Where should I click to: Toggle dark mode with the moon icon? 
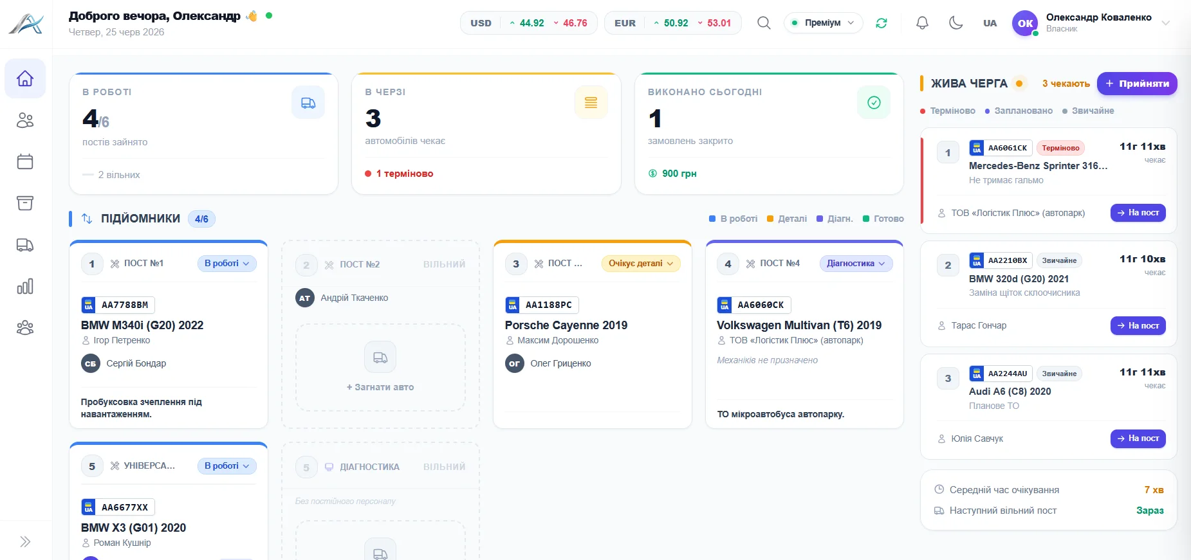point(956,23)
